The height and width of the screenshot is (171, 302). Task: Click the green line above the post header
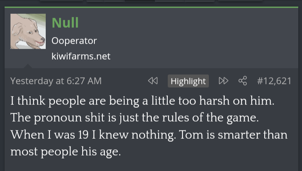pyautogui.click(x=151, y=7)
